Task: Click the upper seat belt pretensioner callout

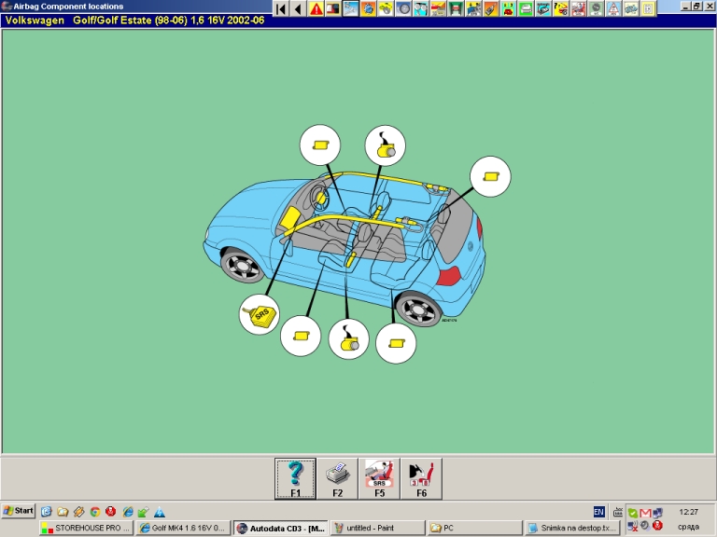Action: tap(385, 145)
